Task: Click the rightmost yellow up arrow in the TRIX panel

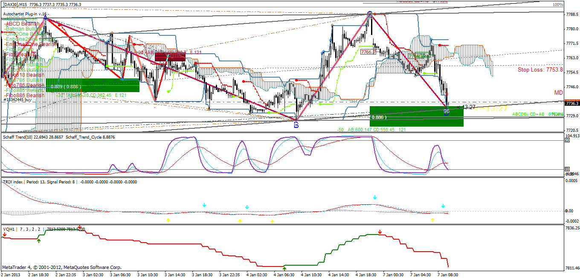Action: (x=432, y=220)
